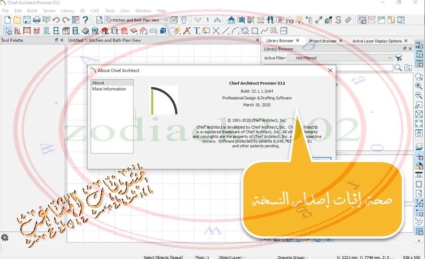Open the Preferences wrench icon

(184, 20)
